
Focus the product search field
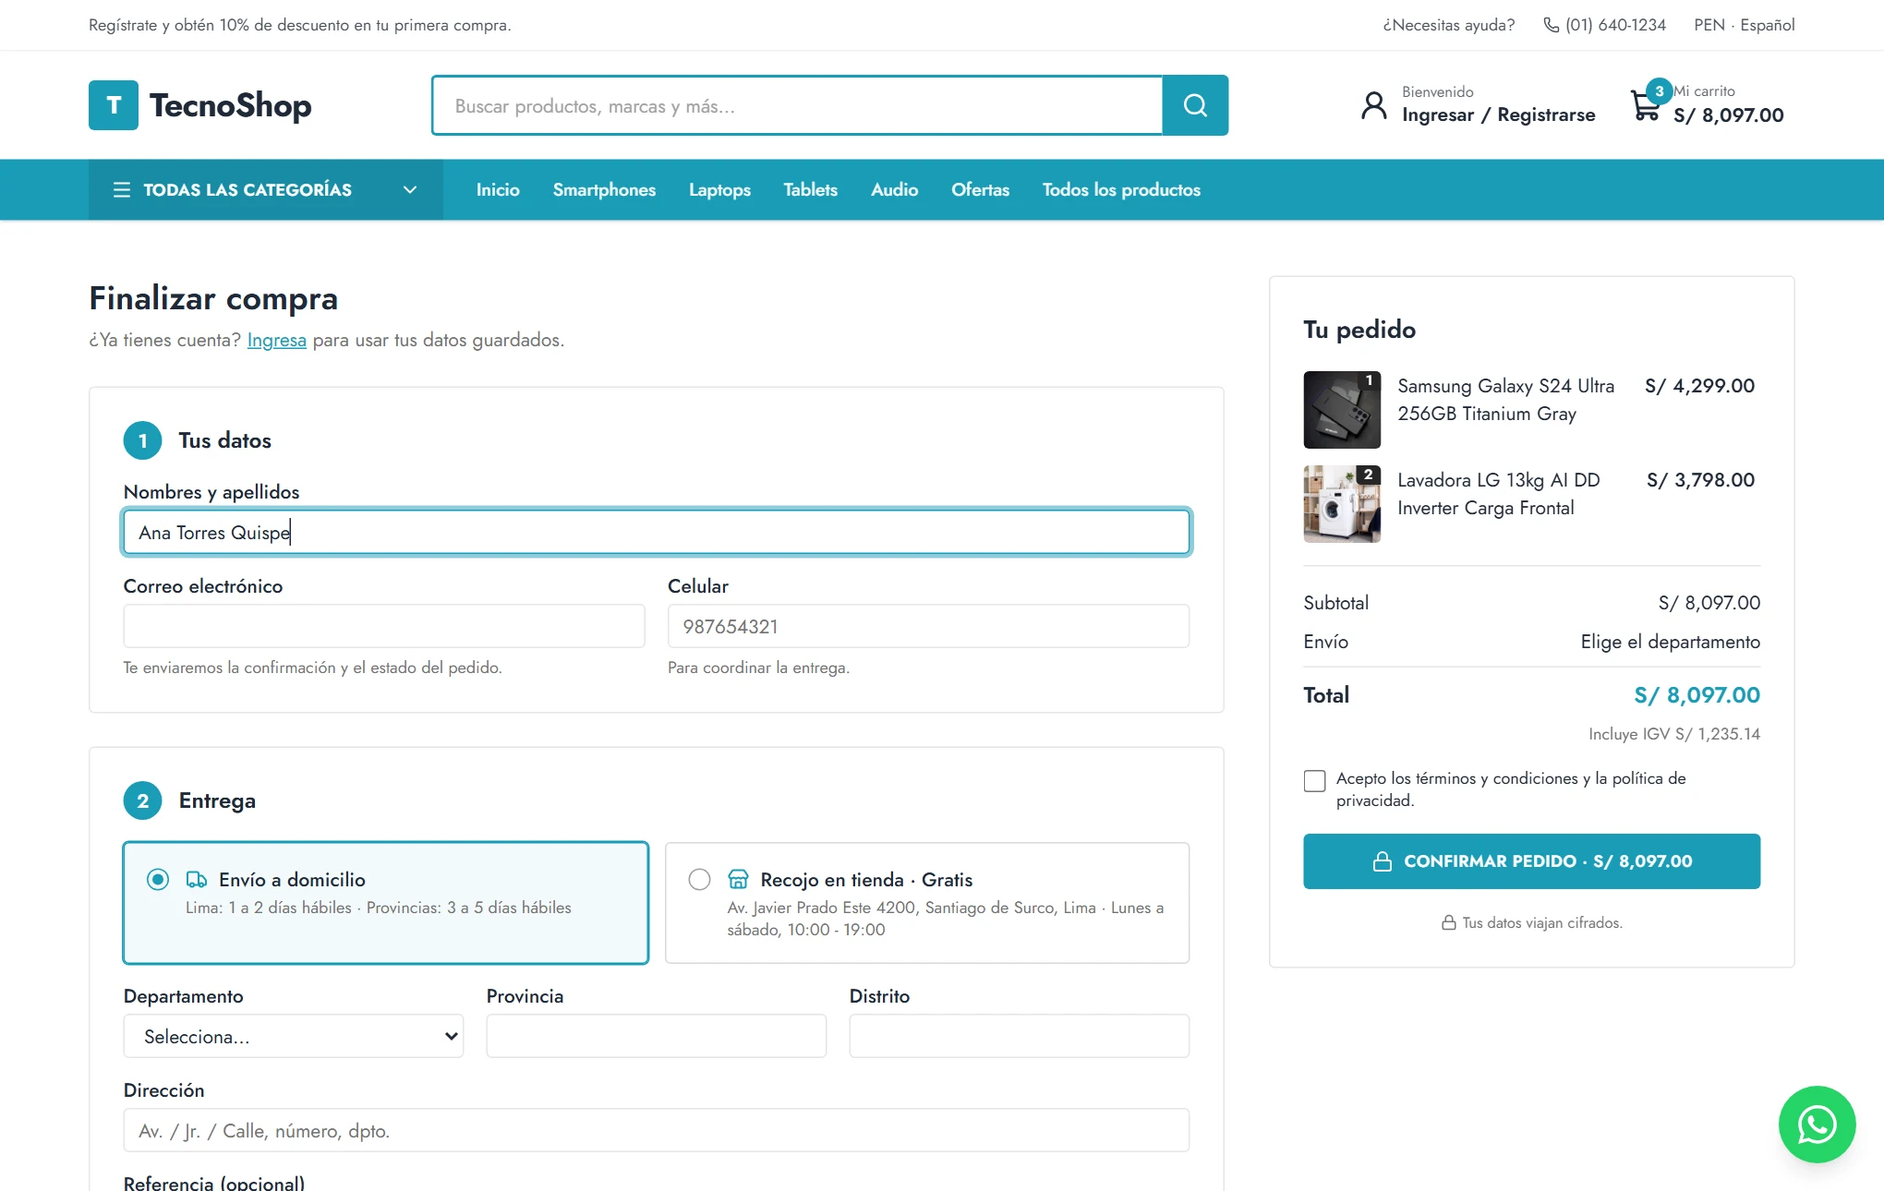[x=797, y=105]
